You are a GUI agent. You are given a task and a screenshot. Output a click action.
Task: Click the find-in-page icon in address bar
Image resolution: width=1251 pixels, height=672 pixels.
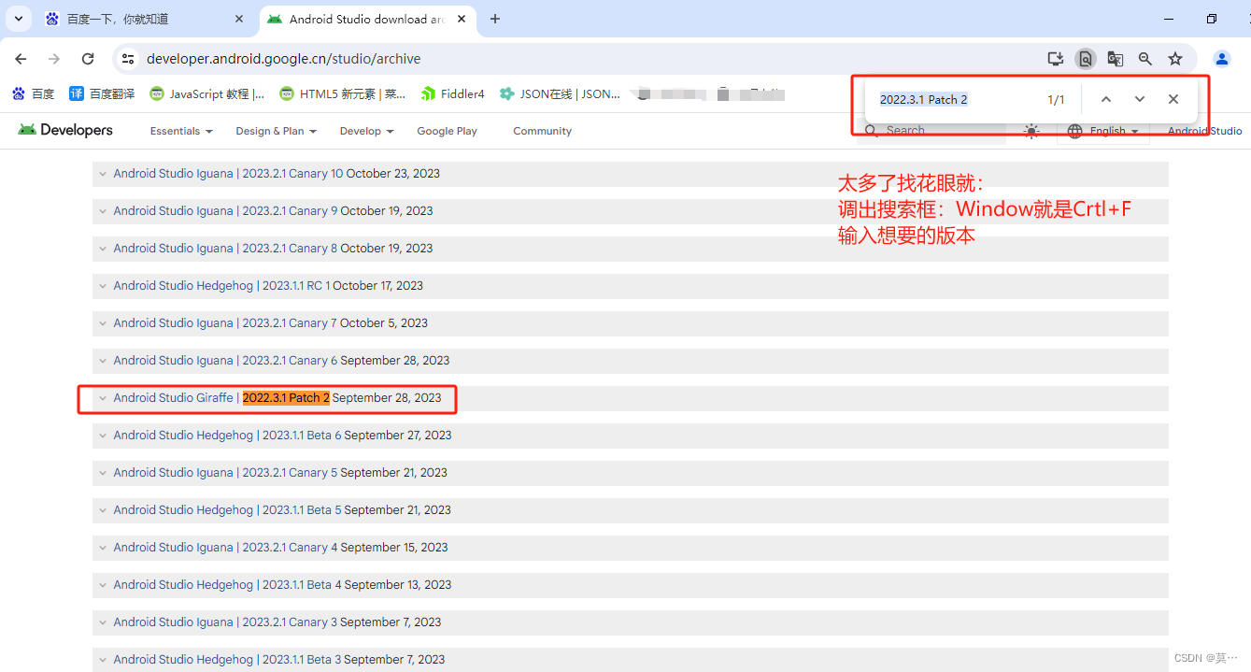[x=1086, y=59]
